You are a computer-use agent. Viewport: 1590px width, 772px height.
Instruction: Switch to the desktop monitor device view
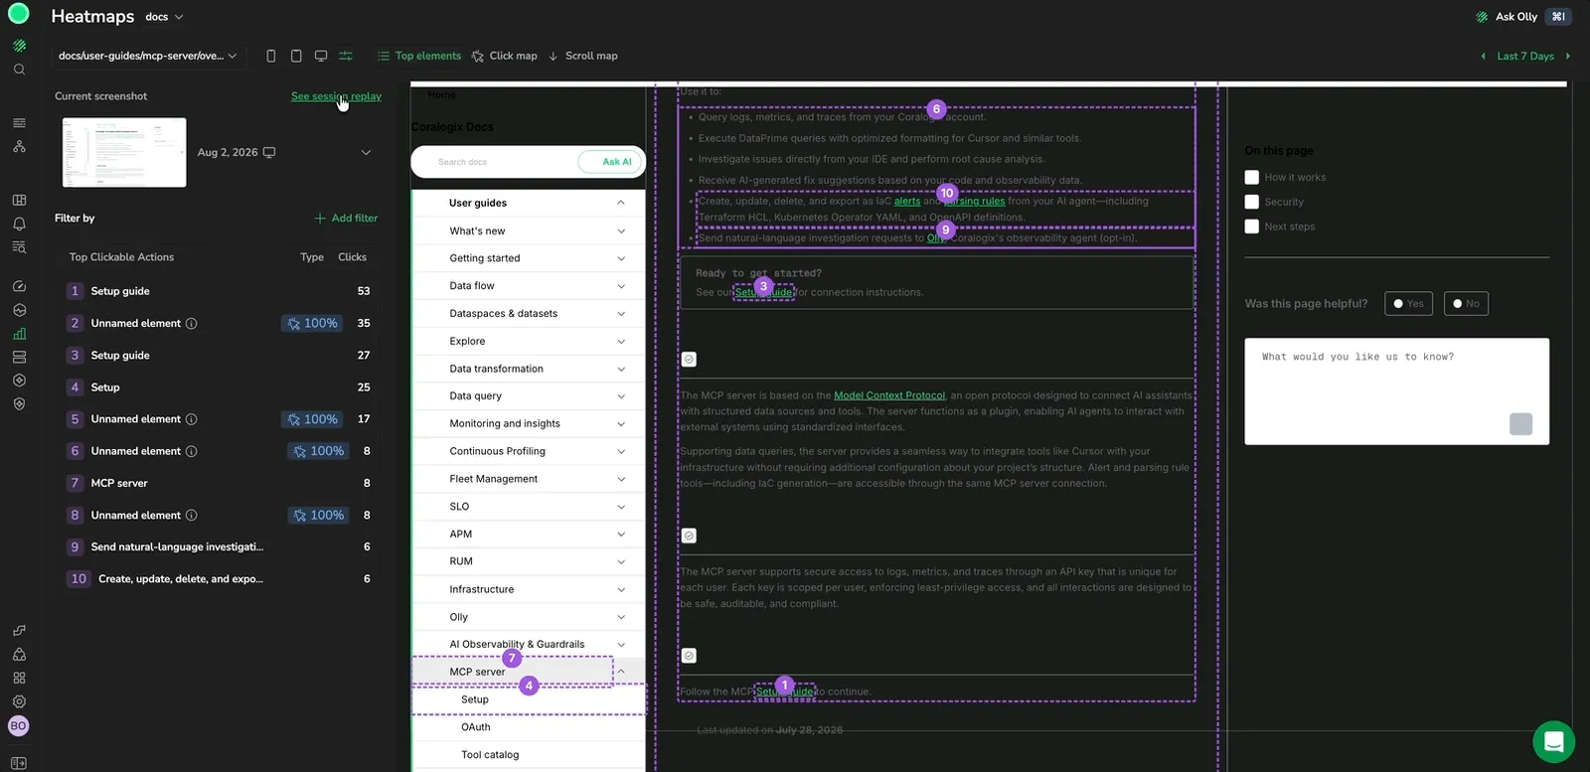point(321,56)
